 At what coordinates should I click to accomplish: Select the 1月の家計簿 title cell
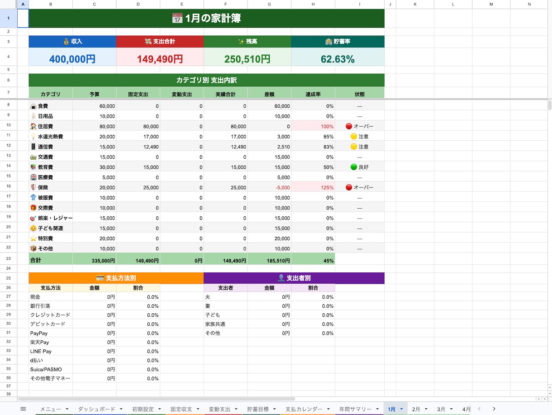pyautogui.click(x=207, y=19)
